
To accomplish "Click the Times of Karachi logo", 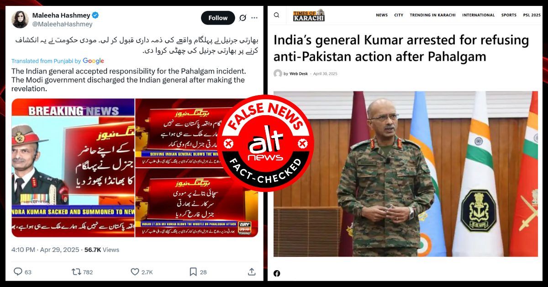I will click(x=309, y=15).
